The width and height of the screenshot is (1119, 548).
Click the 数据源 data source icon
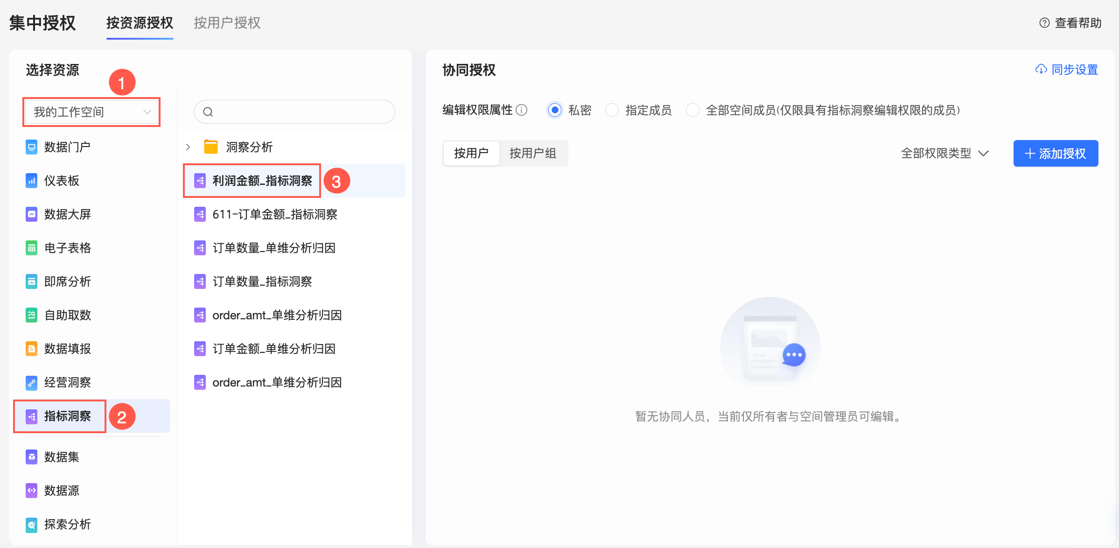coord(31,491)
